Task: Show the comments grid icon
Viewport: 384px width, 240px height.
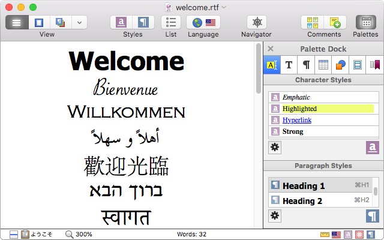Action: [313, 22]
